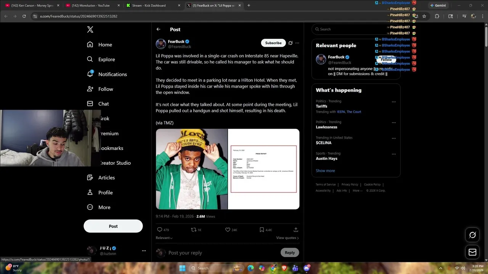
Task: Open FearBuck's profile avatar on the post
Action: pyautogui.click(x=161, y=44)
